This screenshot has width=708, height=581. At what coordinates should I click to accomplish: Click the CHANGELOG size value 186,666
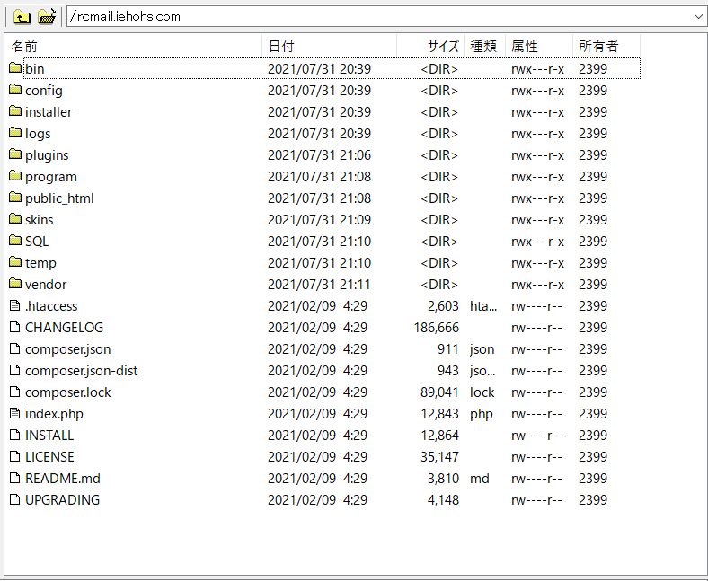tap(436, 327)
